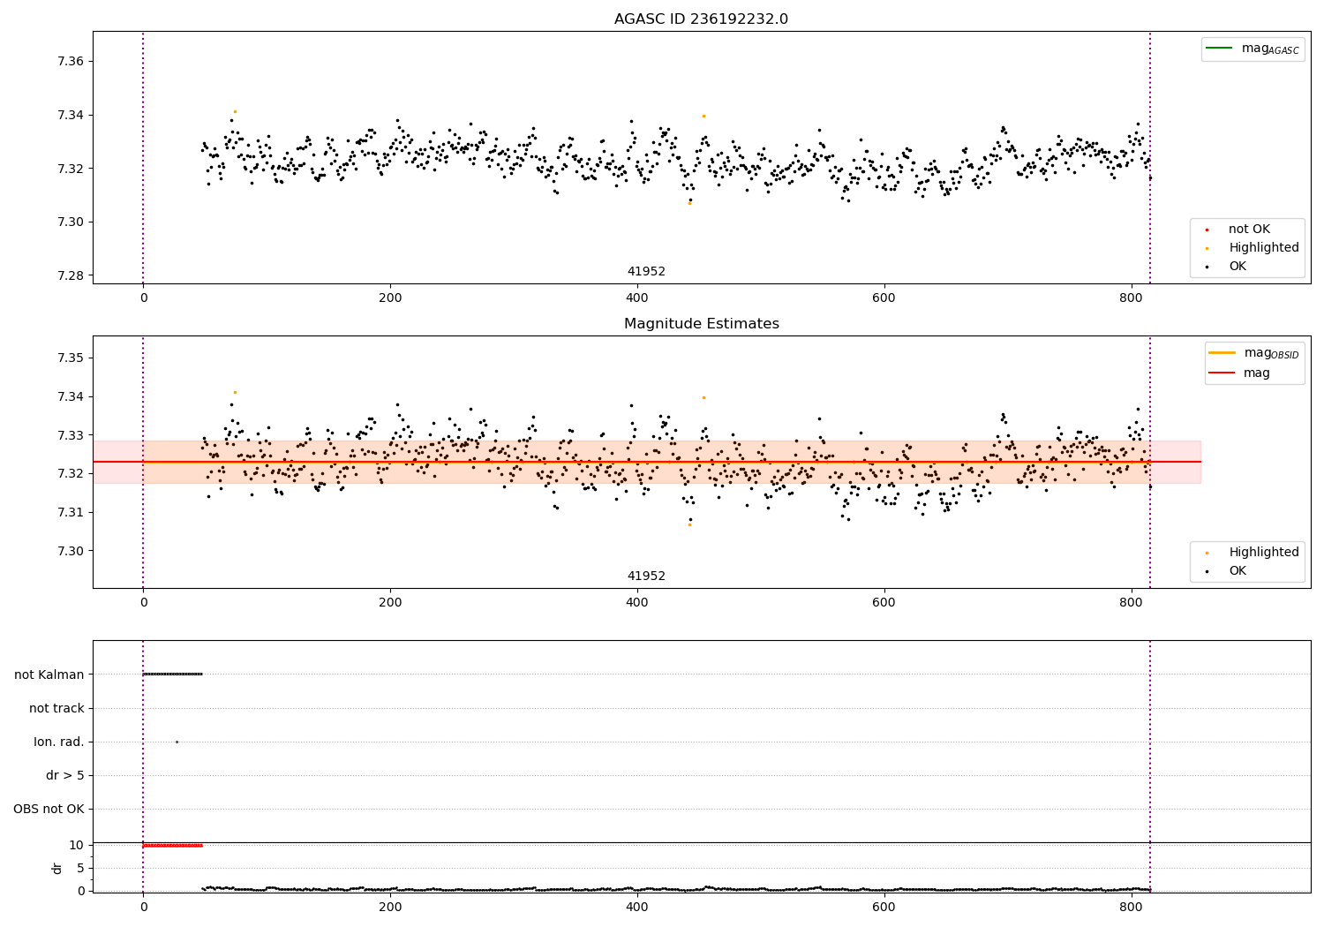This screenshot has width=1324, height=927.
Task: Click the 'not Kalman' axis label
Action: point(49,675)
